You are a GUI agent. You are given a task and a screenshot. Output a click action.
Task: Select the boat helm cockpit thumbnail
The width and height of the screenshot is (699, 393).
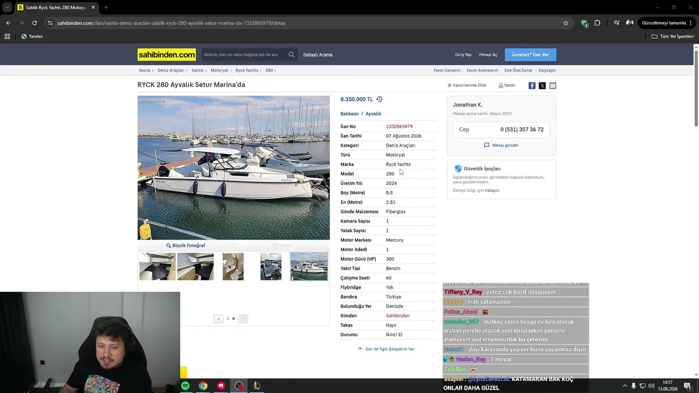(271, 266)
